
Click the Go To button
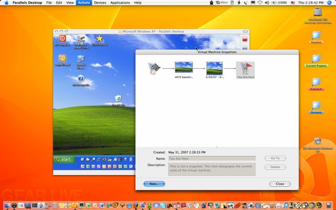point(275,158)
